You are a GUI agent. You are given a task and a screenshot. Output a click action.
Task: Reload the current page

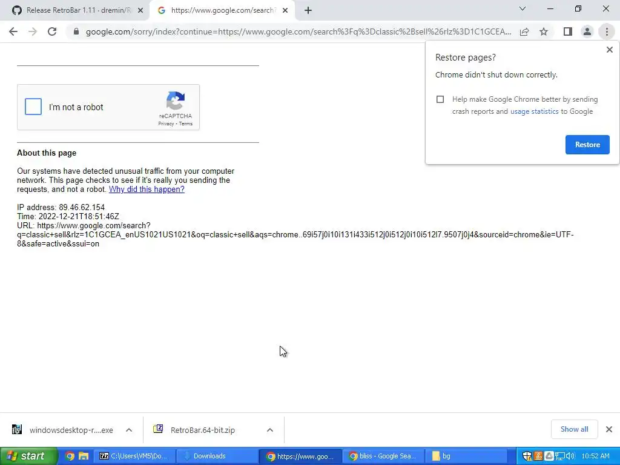pos(52,31)
